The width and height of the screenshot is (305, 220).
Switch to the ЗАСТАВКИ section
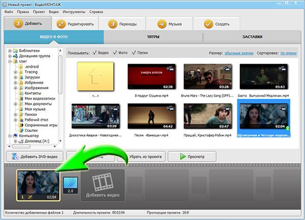click(252, 37)
